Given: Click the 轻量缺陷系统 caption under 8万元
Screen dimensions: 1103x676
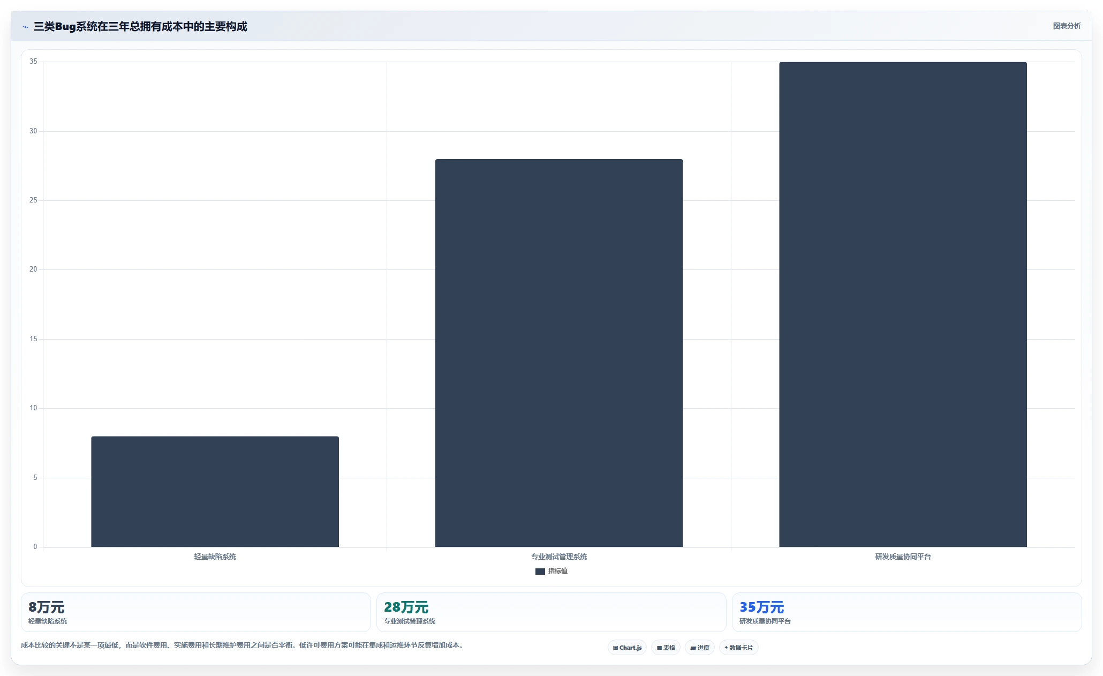Looking at the screenshot, I should click(48, 621).
